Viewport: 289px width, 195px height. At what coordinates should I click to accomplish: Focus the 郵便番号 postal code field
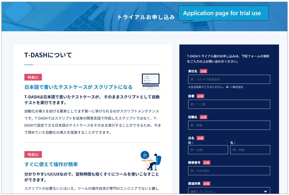[x=229, y=171]
